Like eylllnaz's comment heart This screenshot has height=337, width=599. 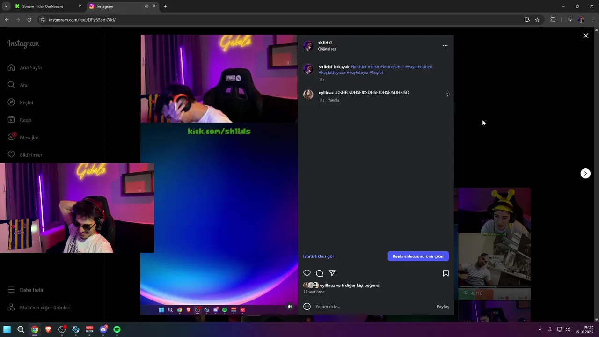pyautogui.click(x=447, y=95)
